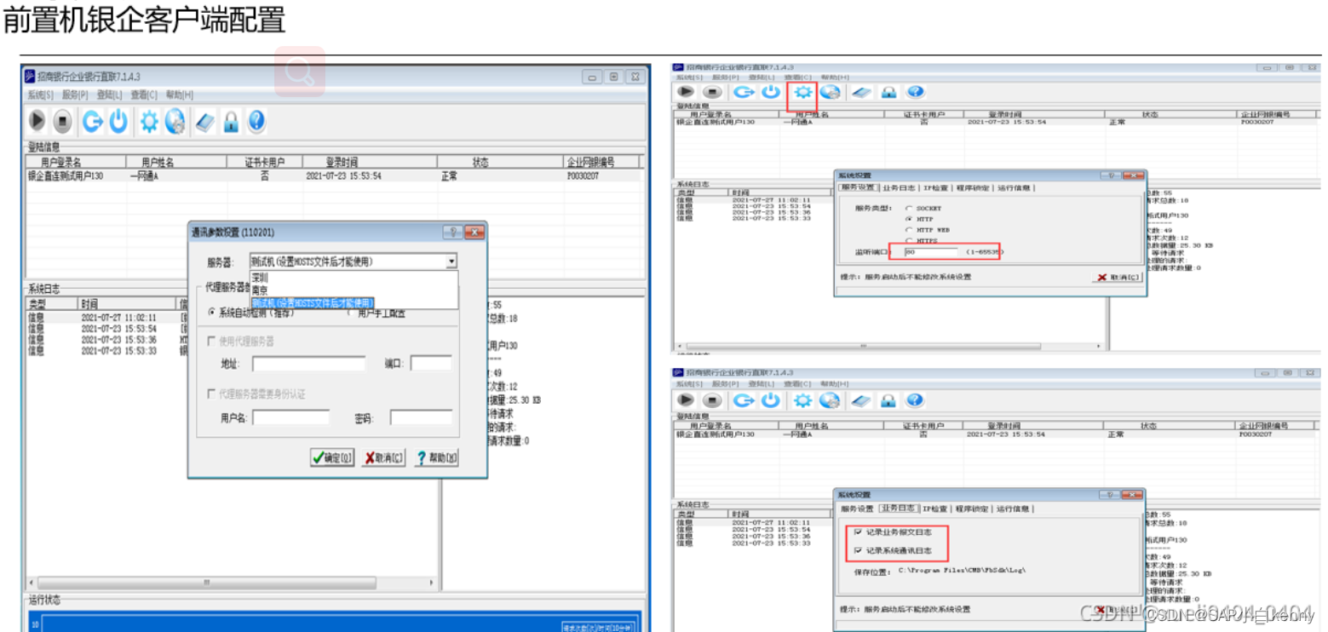The width and height of the screenshot is (1328, 632).
Task: Open 登陆[L] menu in left window
Action: [x=110, y=95]
